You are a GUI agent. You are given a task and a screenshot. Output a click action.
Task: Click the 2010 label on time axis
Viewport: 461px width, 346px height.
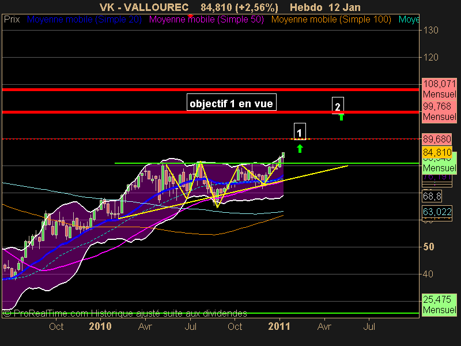pos(100,326)
